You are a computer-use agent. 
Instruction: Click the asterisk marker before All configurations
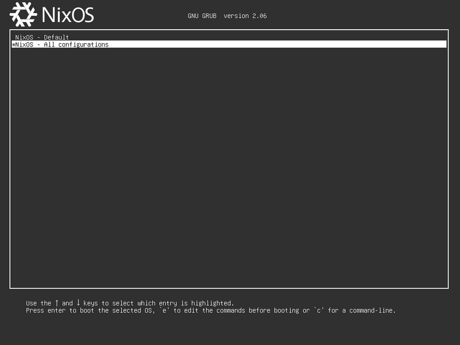click(14, 45)
